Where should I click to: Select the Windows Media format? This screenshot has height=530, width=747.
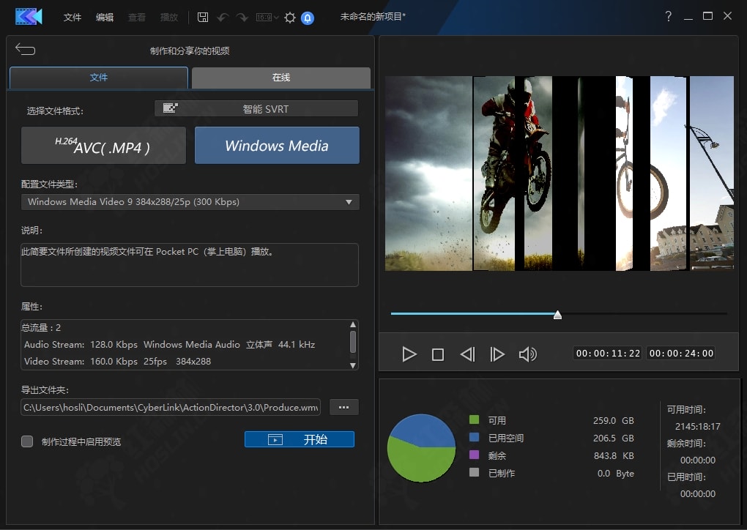pyautogui.click(x=277, y=146)
